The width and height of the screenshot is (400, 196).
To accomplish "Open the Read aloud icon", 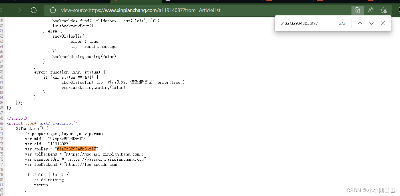I will pyautogui.click(x=371, y=10).
